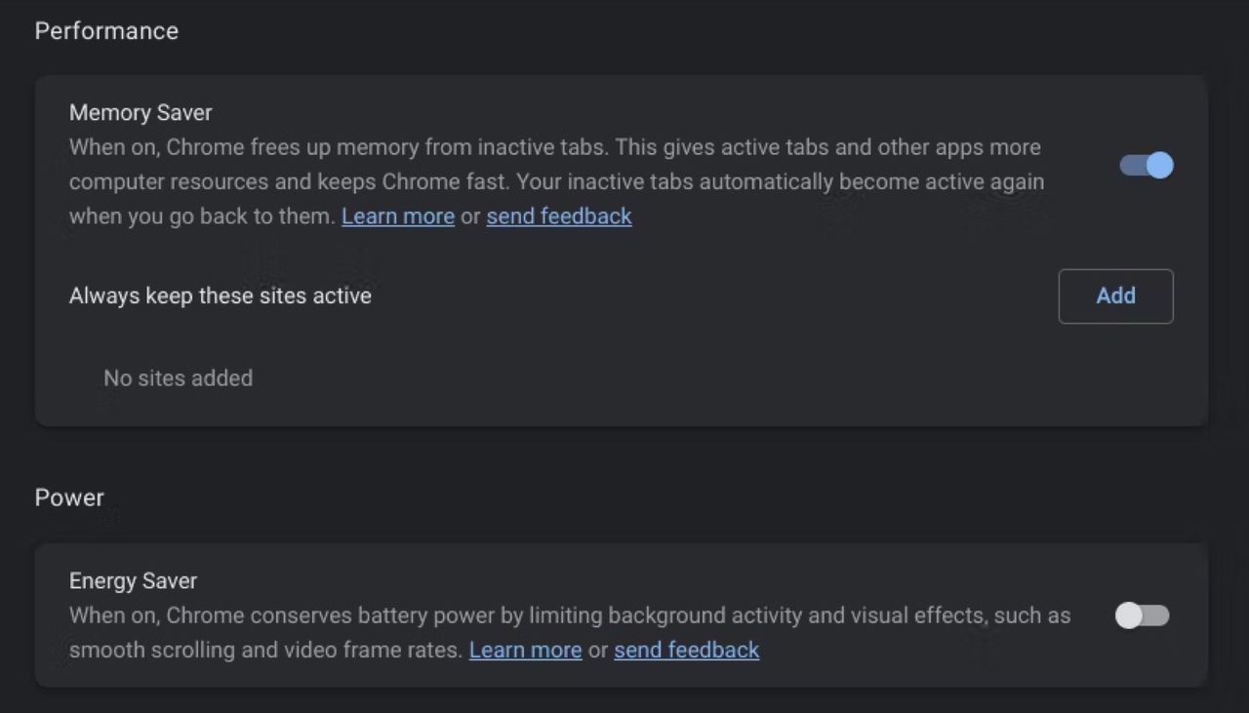Click the Power section heading
The width and height of the screenshot is (1249, 713).
tap(69, 497)
